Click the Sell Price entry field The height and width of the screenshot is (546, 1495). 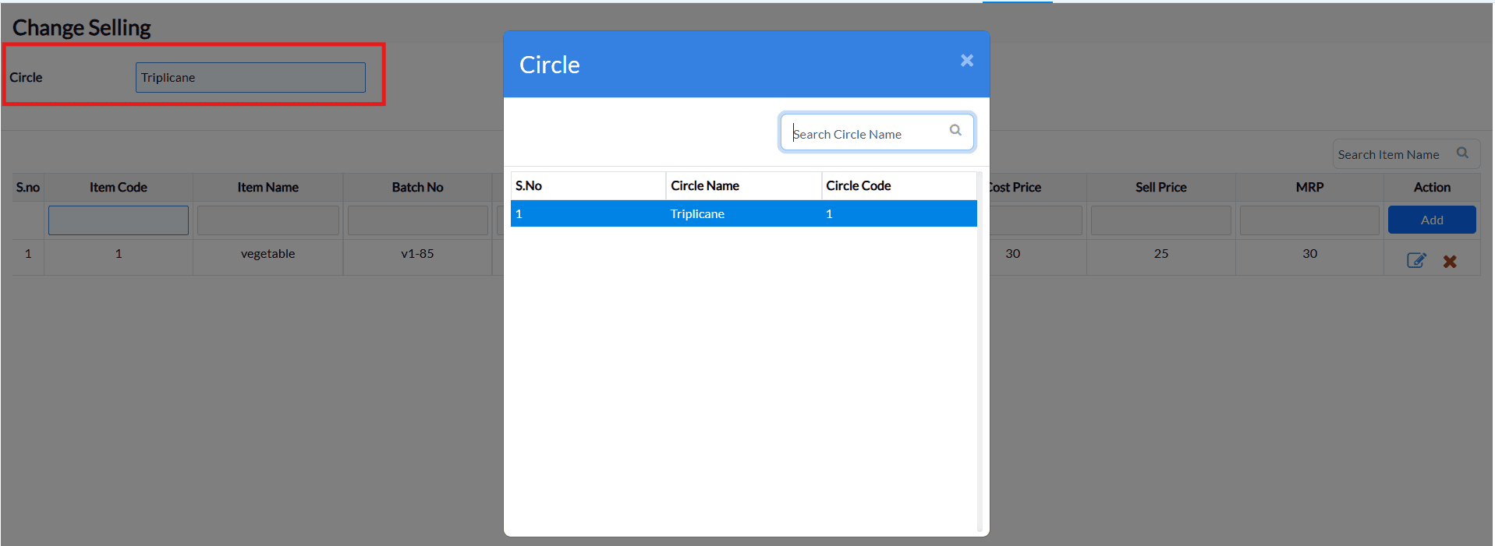click(x=1160, y=220)
